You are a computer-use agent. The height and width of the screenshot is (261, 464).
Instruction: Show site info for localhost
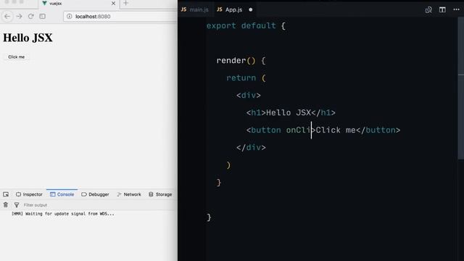pos(70,16)
